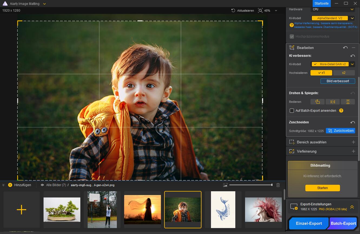This screenshot has height=234, width=360.
Task: Click the Einzel-Export button
Action: tap(309, 223)
